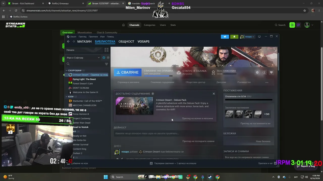The height and width of the screenshot is (181, 323).
Task: Open Преглед на последните новини link
Action: [x=198, y=141]
